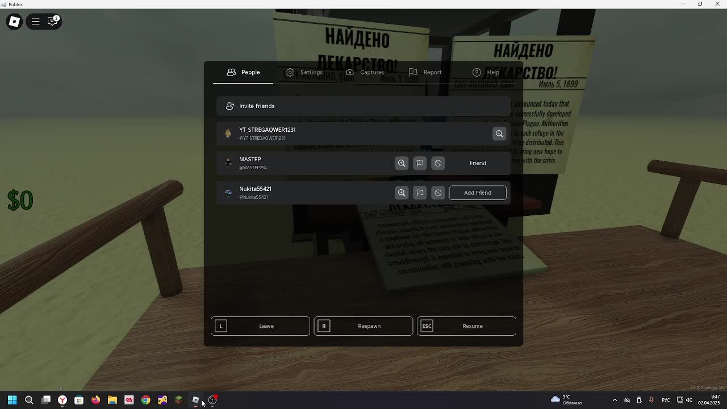Image resolution: width=727 pixels, height=409 pixels.
Task: Respawn the character
Action: click(x=363, y=326)
